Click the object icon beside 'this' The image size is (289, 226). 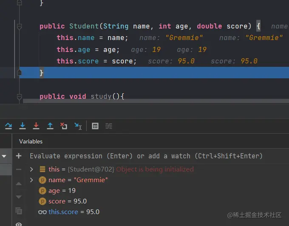point(42,169)
